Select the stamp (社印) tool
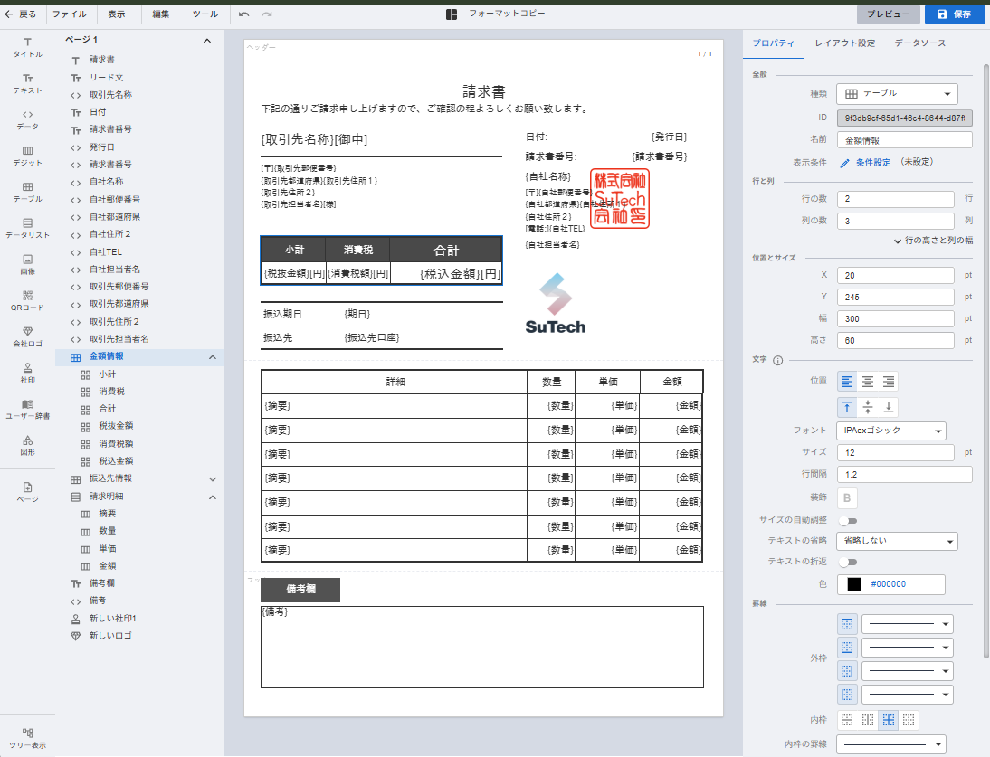Screen dimensions: 990x757 coord(27,373)
